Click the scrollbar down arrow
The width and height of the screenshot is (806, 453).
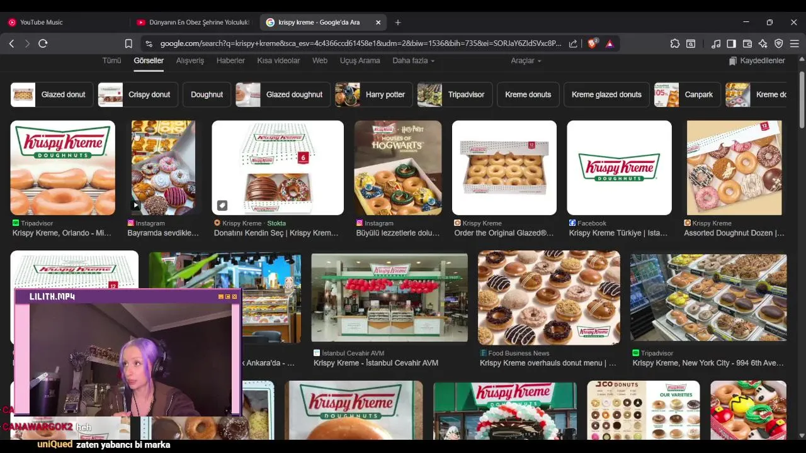[802, 435]
